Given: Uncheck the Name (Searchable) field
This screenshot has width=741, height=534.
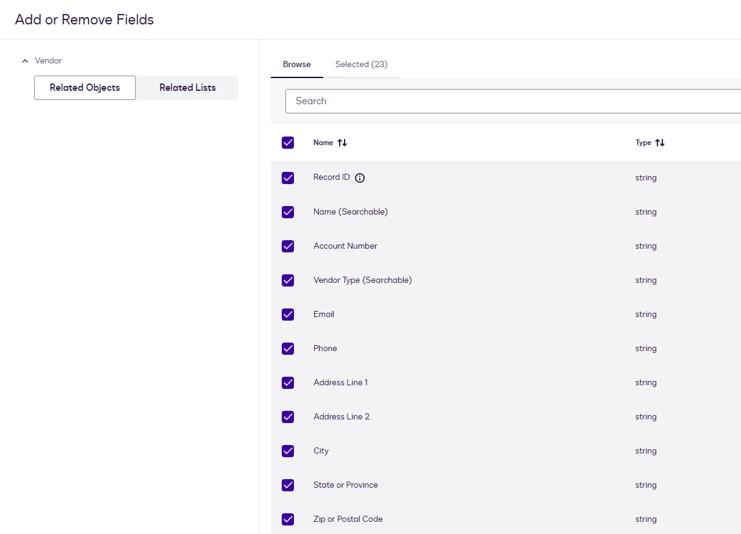Looking at the screenshot, I should tap(288, 212).
